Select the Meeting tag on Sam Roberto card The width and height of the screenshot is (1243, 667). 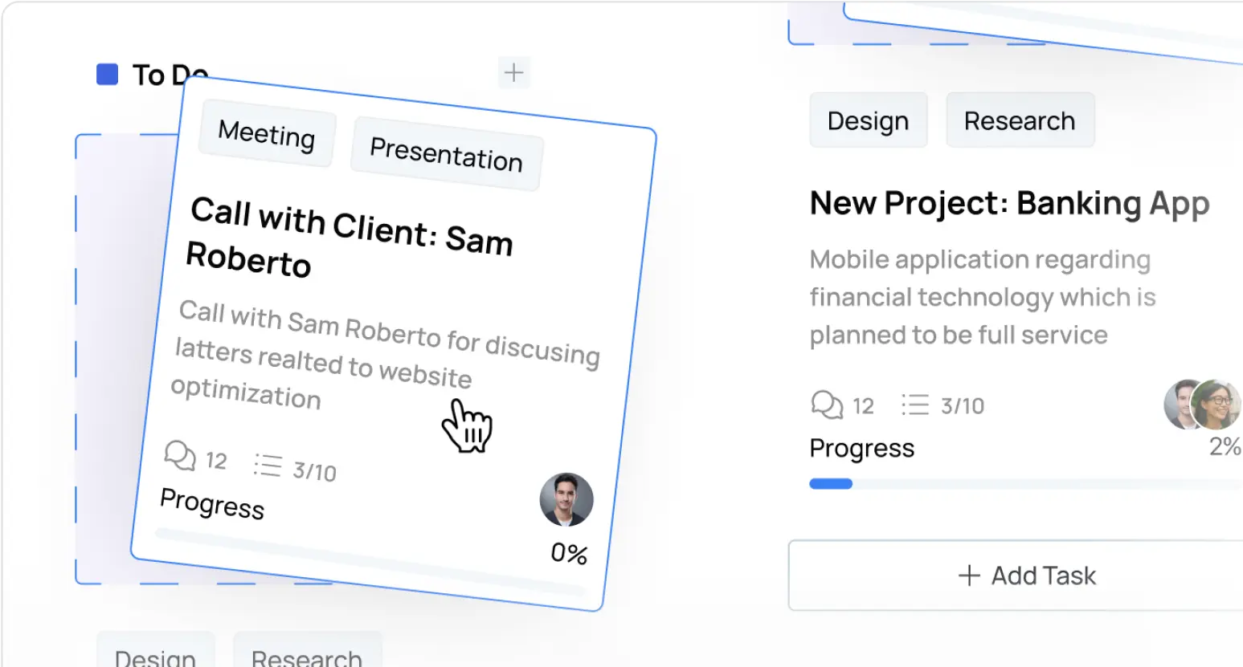(266, 136)
